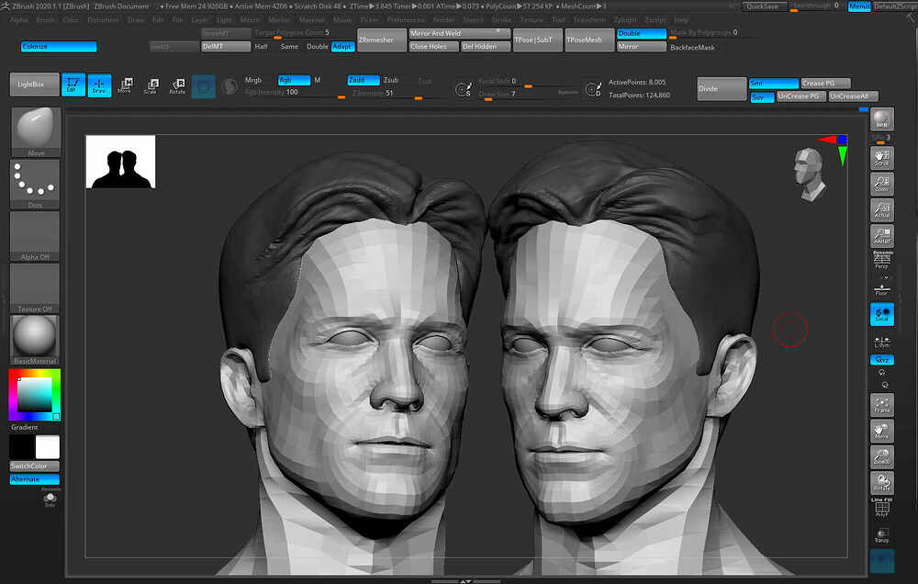Screen dimensions: 918x584
Task: Open the brush thumbnail labeled Move
Action: 35,132
